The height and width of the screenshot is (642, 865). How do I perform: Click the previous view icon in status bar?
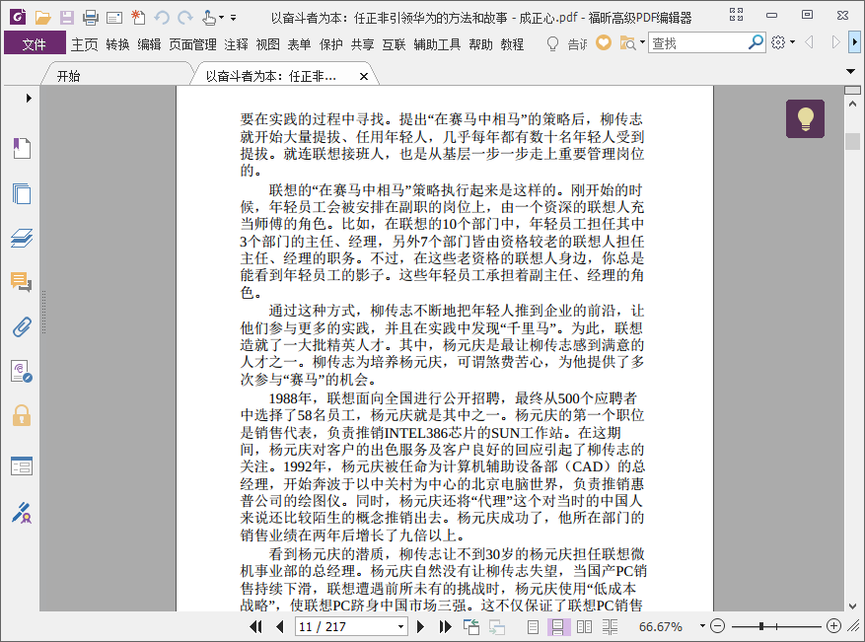click(471, 626)
